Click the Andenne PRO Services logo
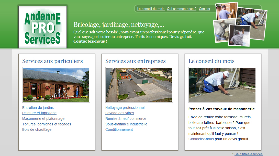279x156 pixels. [42, 27]
